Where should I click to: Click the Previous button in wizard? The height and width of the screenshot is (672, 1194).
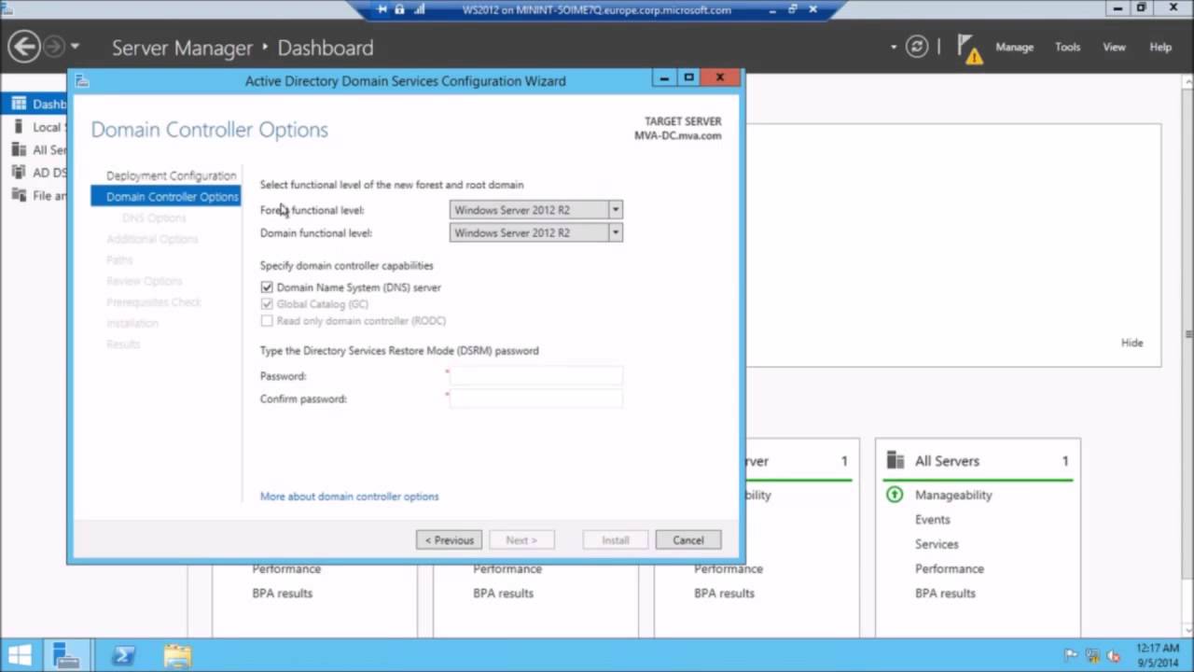click(x=449, y=539)
